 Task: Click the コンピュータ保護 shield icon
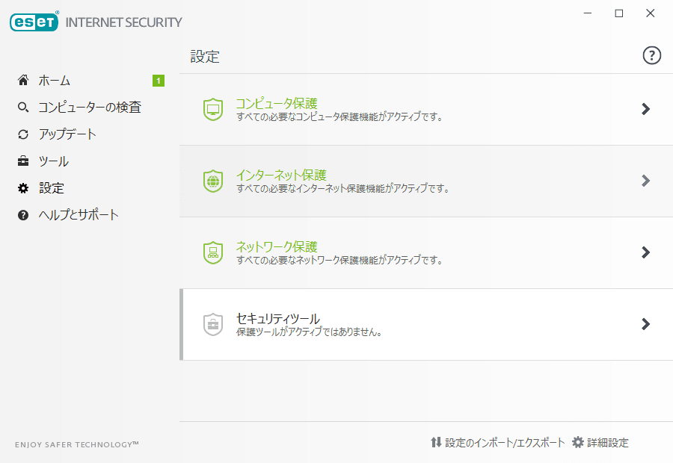point(213,109)
